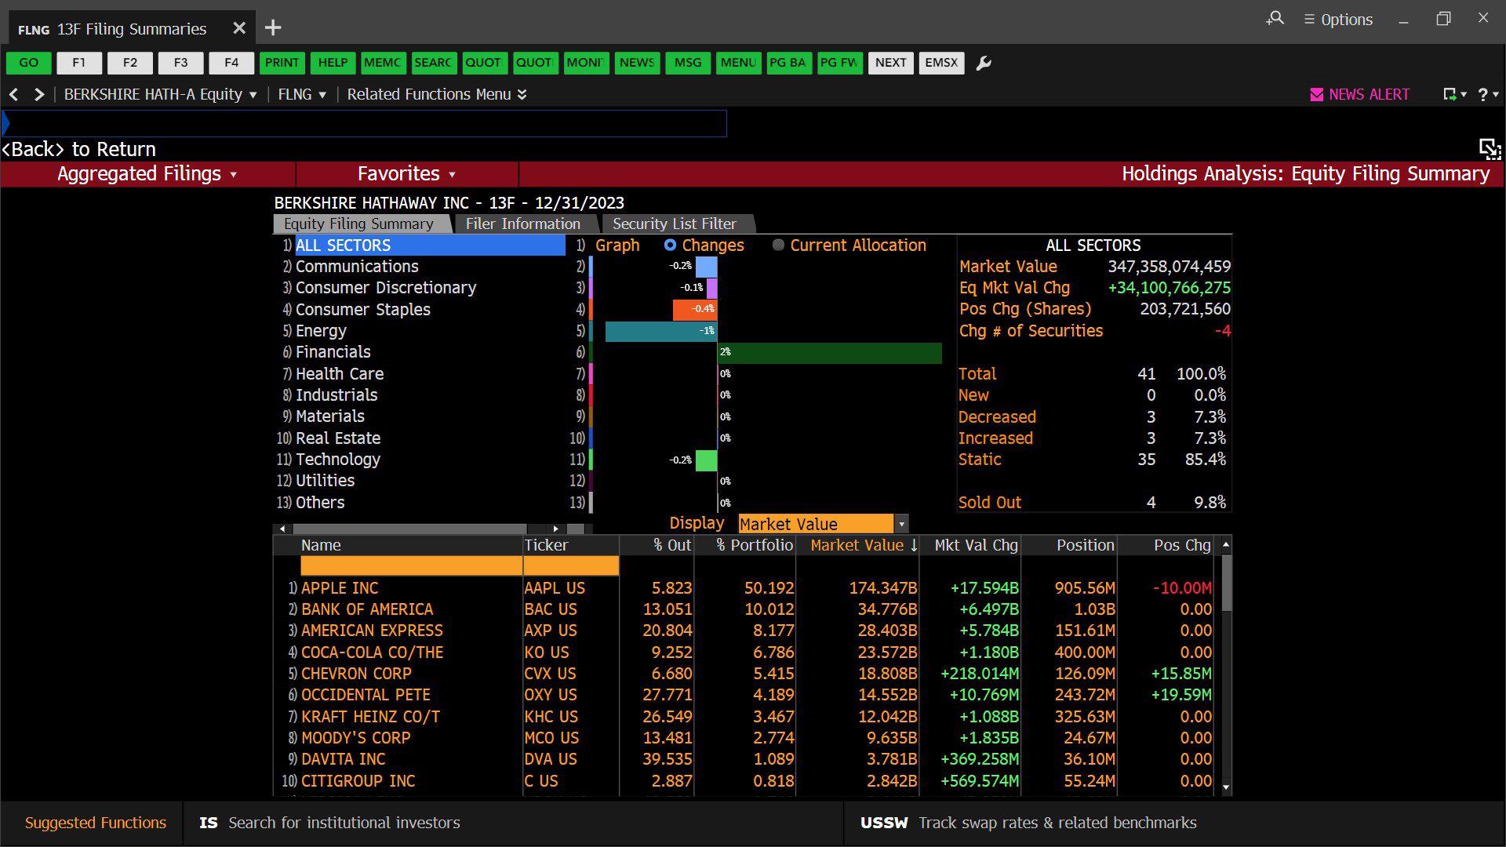The image size is (1506, 847).
Task: Click the NEWS key
Action: point(637,63)
